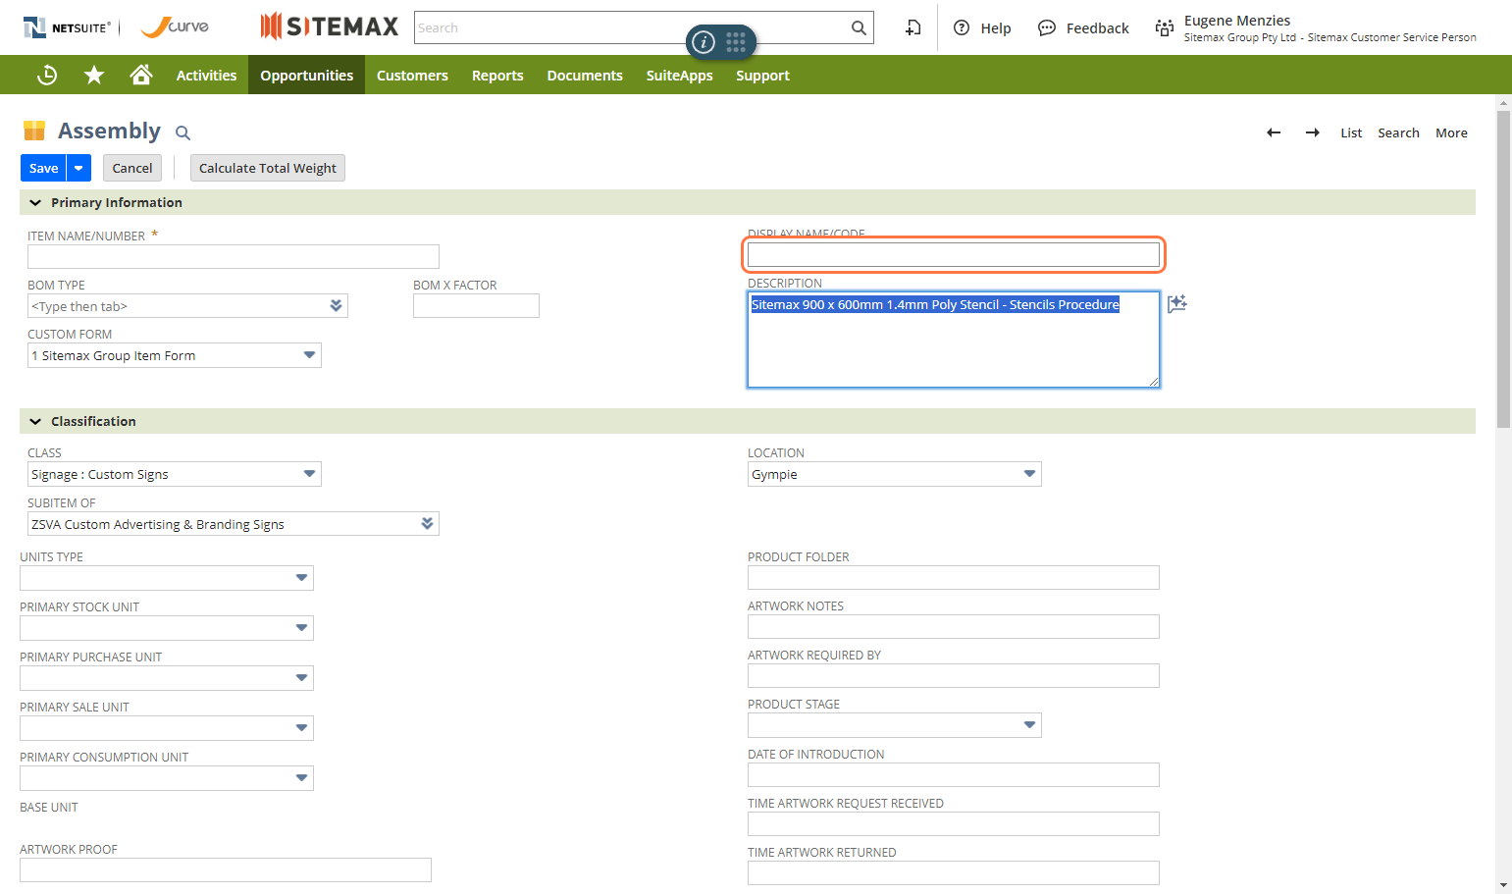This screenshot has width=1512, height=894.
Task: Open the Recent Records clock icon
Action: click(x=47, y=75)
